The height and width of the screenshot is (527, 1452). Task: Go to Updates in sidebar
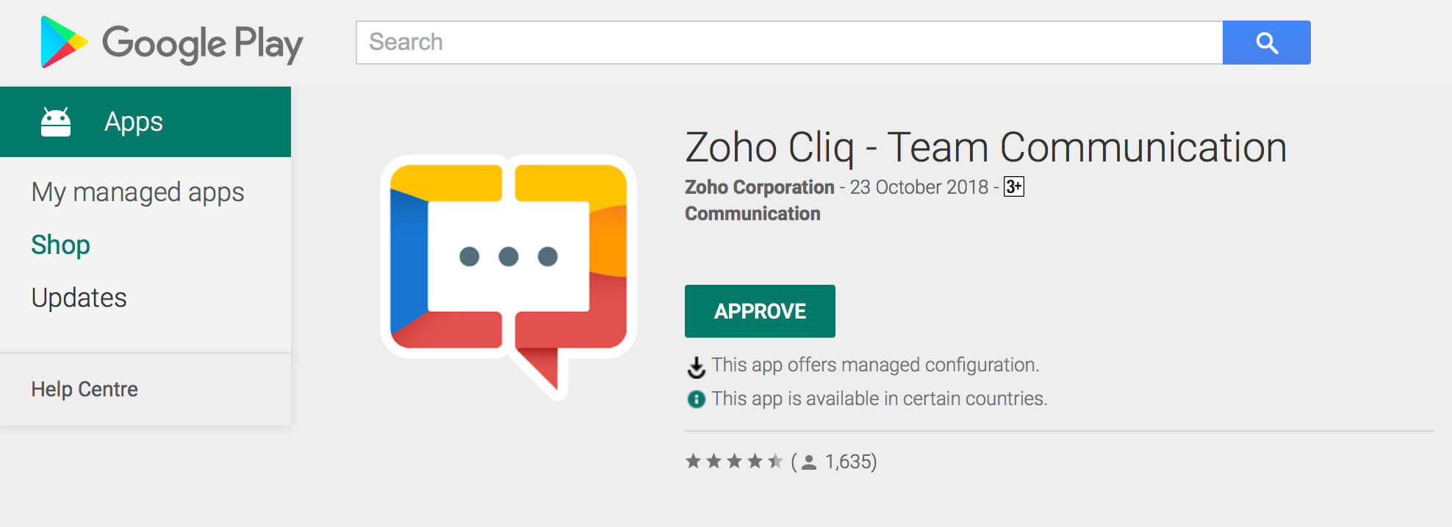click(79, 298)
